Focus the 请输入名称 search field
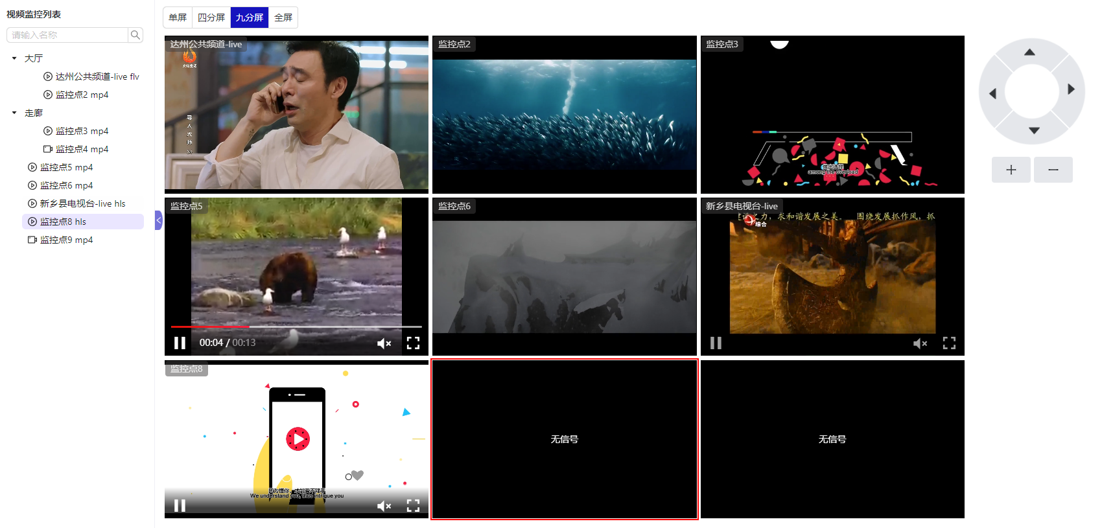1102x528 pixels. coord(67,35)
